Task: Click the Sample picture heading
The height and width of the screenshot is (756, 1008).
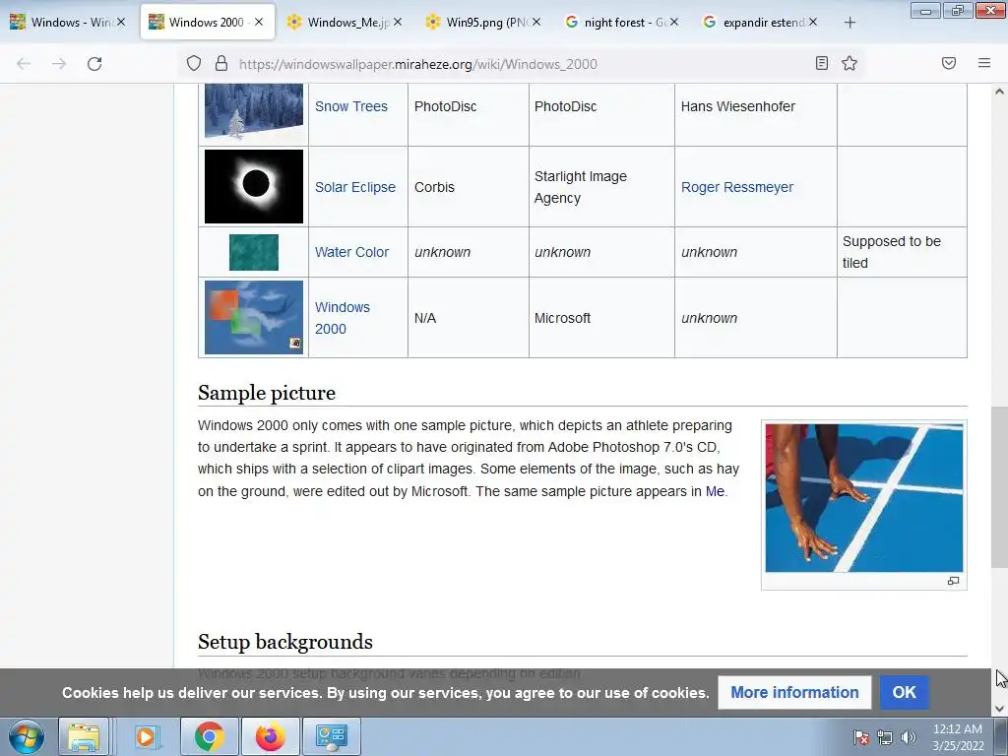Action: click(x=267, y=392)
